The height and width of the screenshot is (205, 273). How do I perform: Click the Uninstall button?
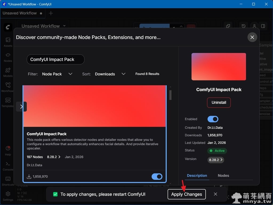tap(219, 102)
